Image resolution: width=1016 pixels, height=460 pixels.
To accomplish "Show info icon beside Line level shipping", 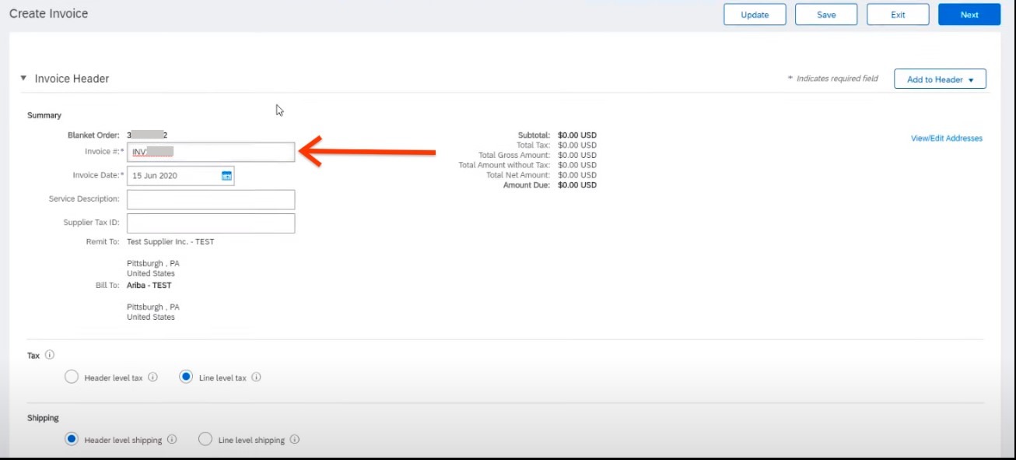I will 295,439.
